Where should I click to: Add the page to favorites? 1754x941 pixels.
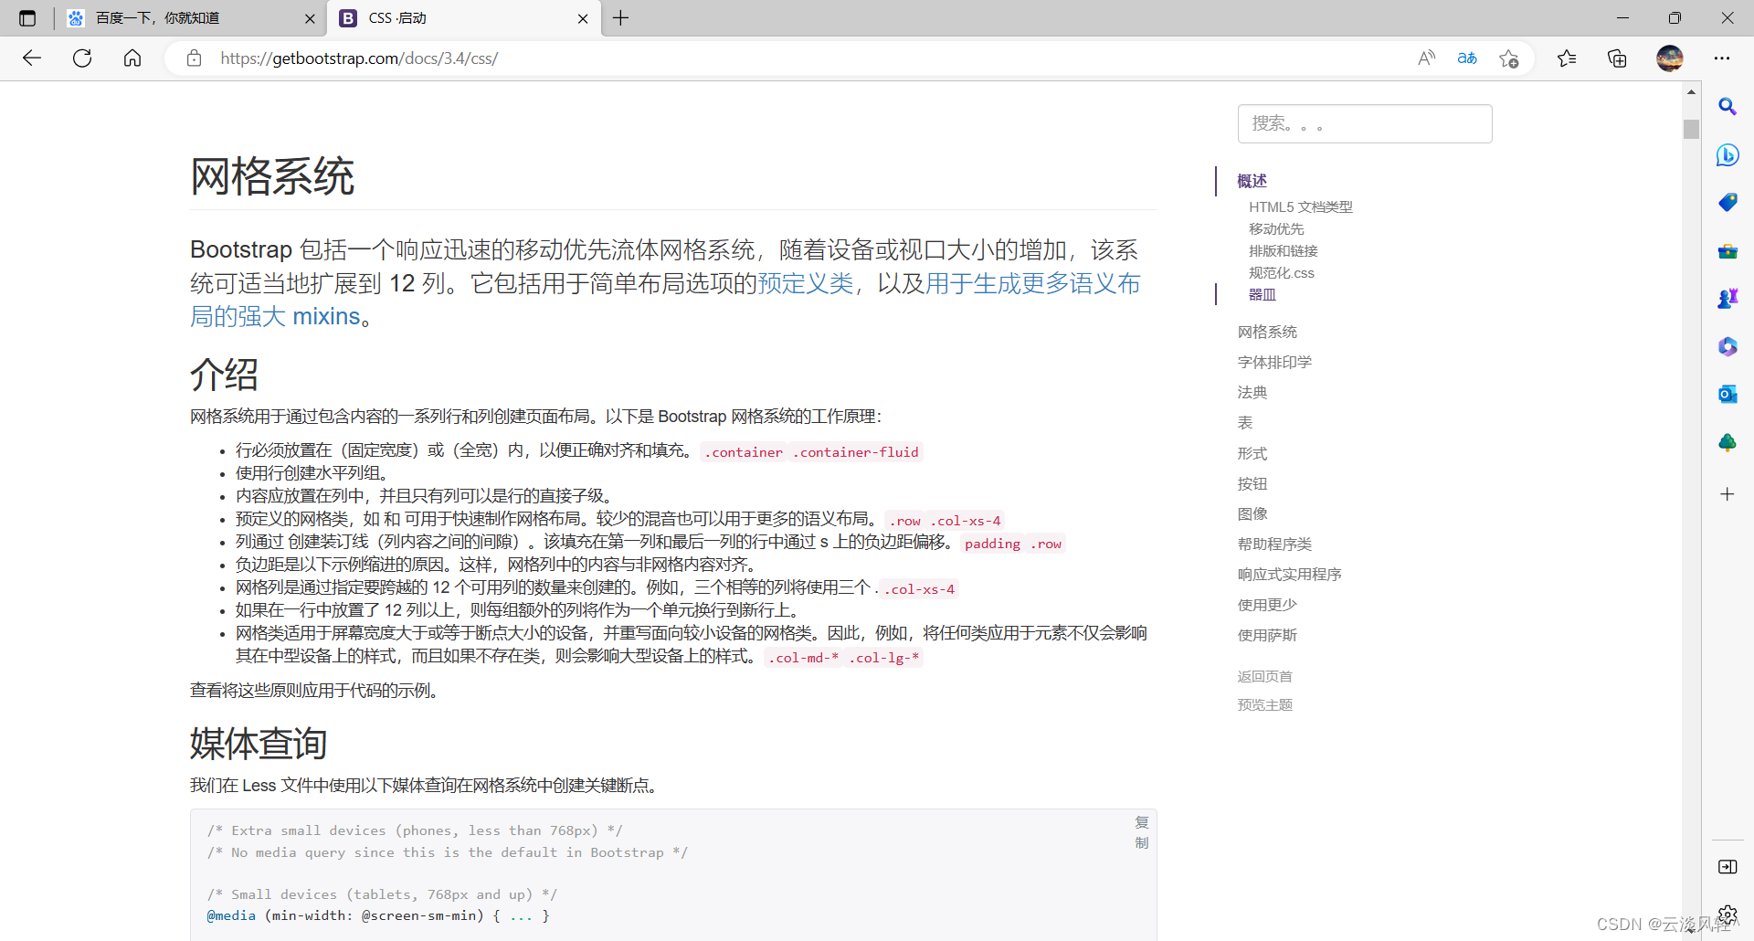point(1508,58)
